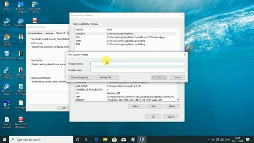Select the user Path variable with WindowsApps

(x=125, y=37)
